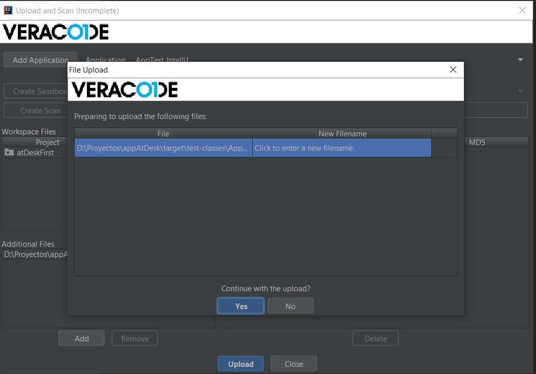The width and height of the screenshot is (536, 374).
Task: Click the File column header
Action: (x=163, y=133)
